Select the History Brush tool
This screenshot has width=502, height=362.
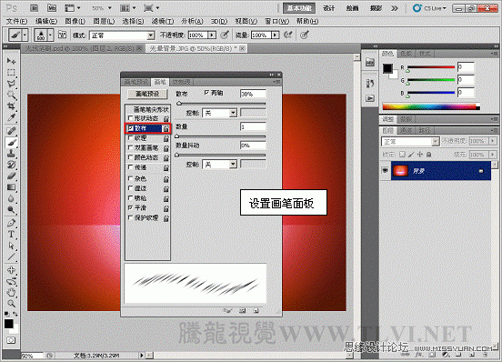click(11, 165)
